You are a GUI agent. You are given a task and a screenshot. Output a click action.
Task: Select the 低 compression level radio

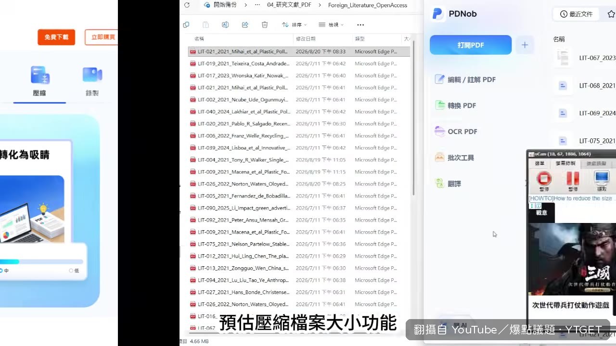[x=71, y=271]
